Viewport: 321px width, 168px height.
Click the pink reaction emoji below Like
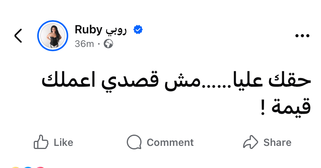pos(40,167)
